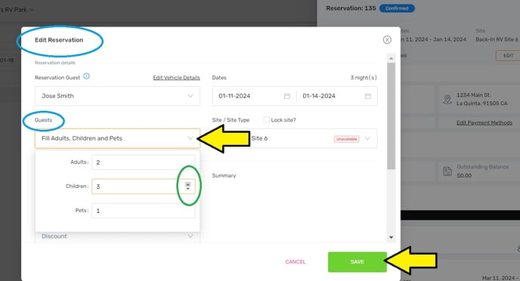520x281 pixels.
Task: Click the Pets number field
Action: pyautogui.click(x=144, y=211)
